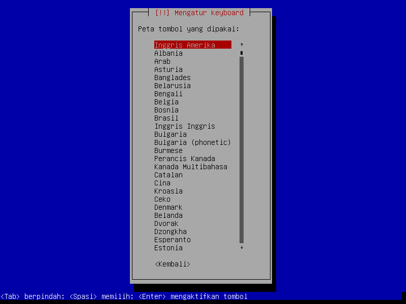The image size is (406, 304).
Task: Pick Belgia keyboard layout
Action: coord(166,102)
